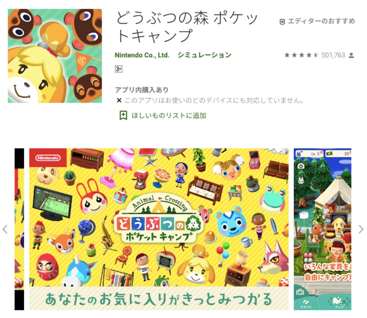Click the camera icon in gameplay screenshot

[x=301, y=166]
